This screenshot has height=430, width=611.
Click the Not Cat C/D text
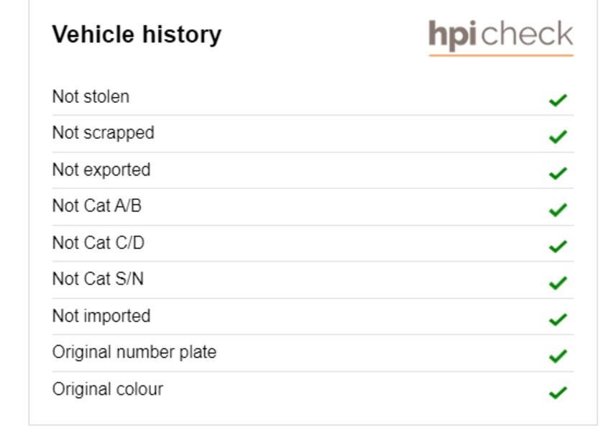tap(98, 242)
